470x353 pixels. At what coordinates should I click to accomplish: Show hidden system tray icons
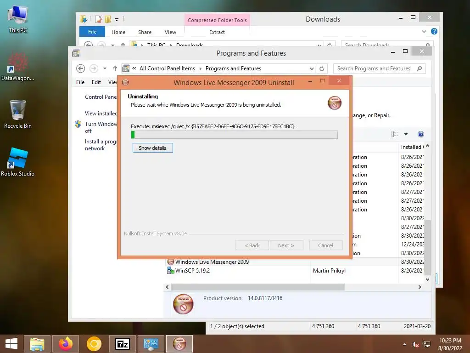pyautogui.click(x=405, y=344)
